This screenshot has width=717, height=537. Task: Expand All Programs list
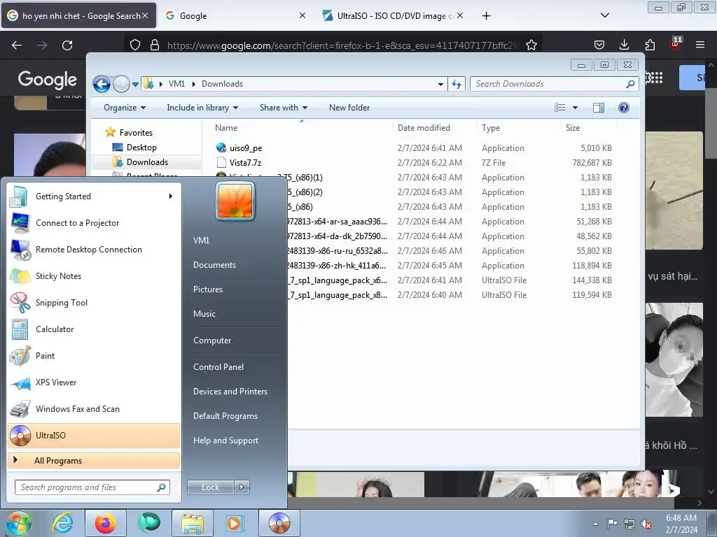point(94,461)
